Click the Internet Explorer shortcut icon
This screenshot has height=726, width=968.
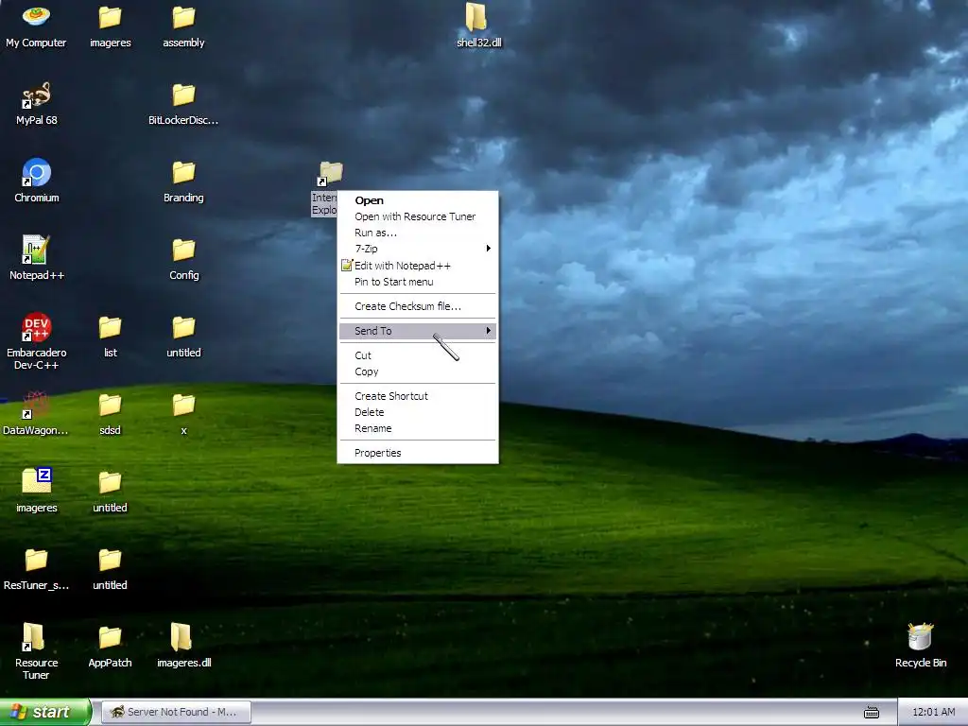[330, 174]
